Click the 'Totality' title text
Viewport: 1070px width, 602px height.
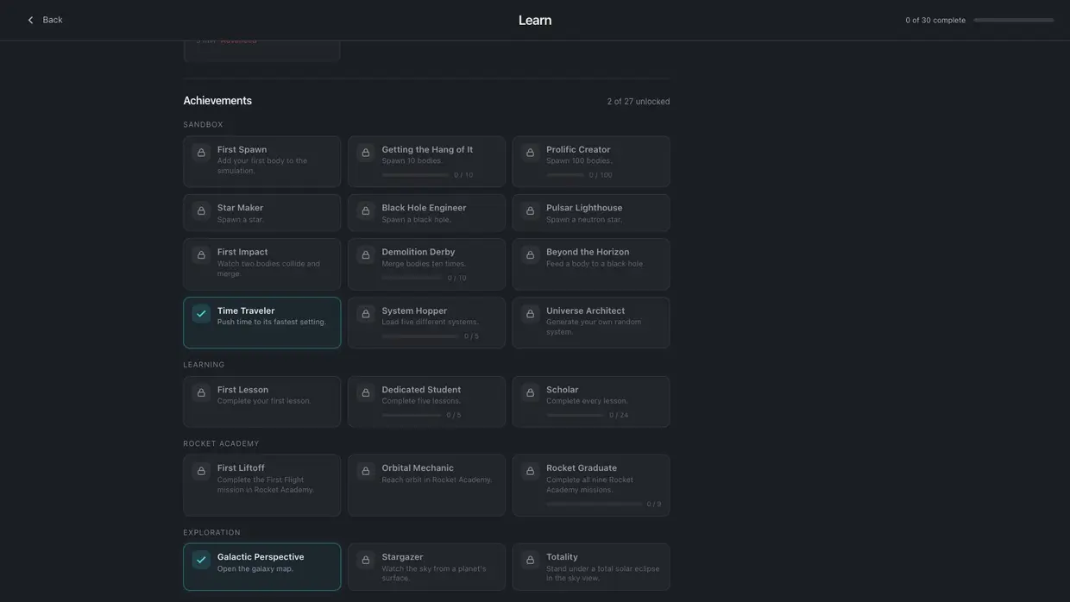pyautogui.click(x=562, y=557)
